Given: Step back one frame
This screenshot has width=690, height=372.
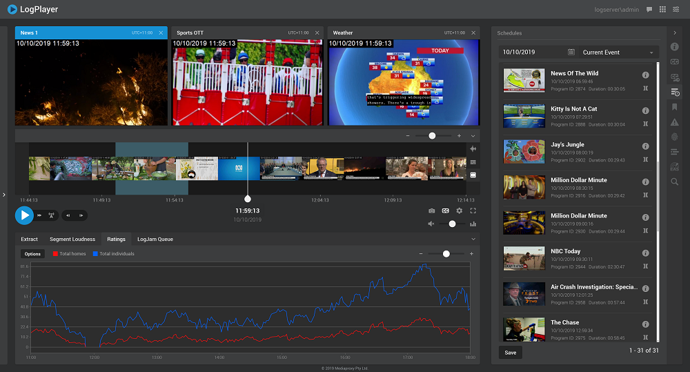Looking at the screenshot, I should pyautogui.click(x=68, y=215).
